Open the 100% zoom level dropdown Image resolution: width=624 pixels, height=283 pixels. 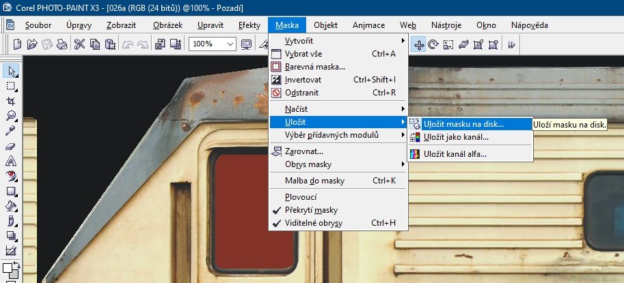pyautogui.click(x=230, y=44)
